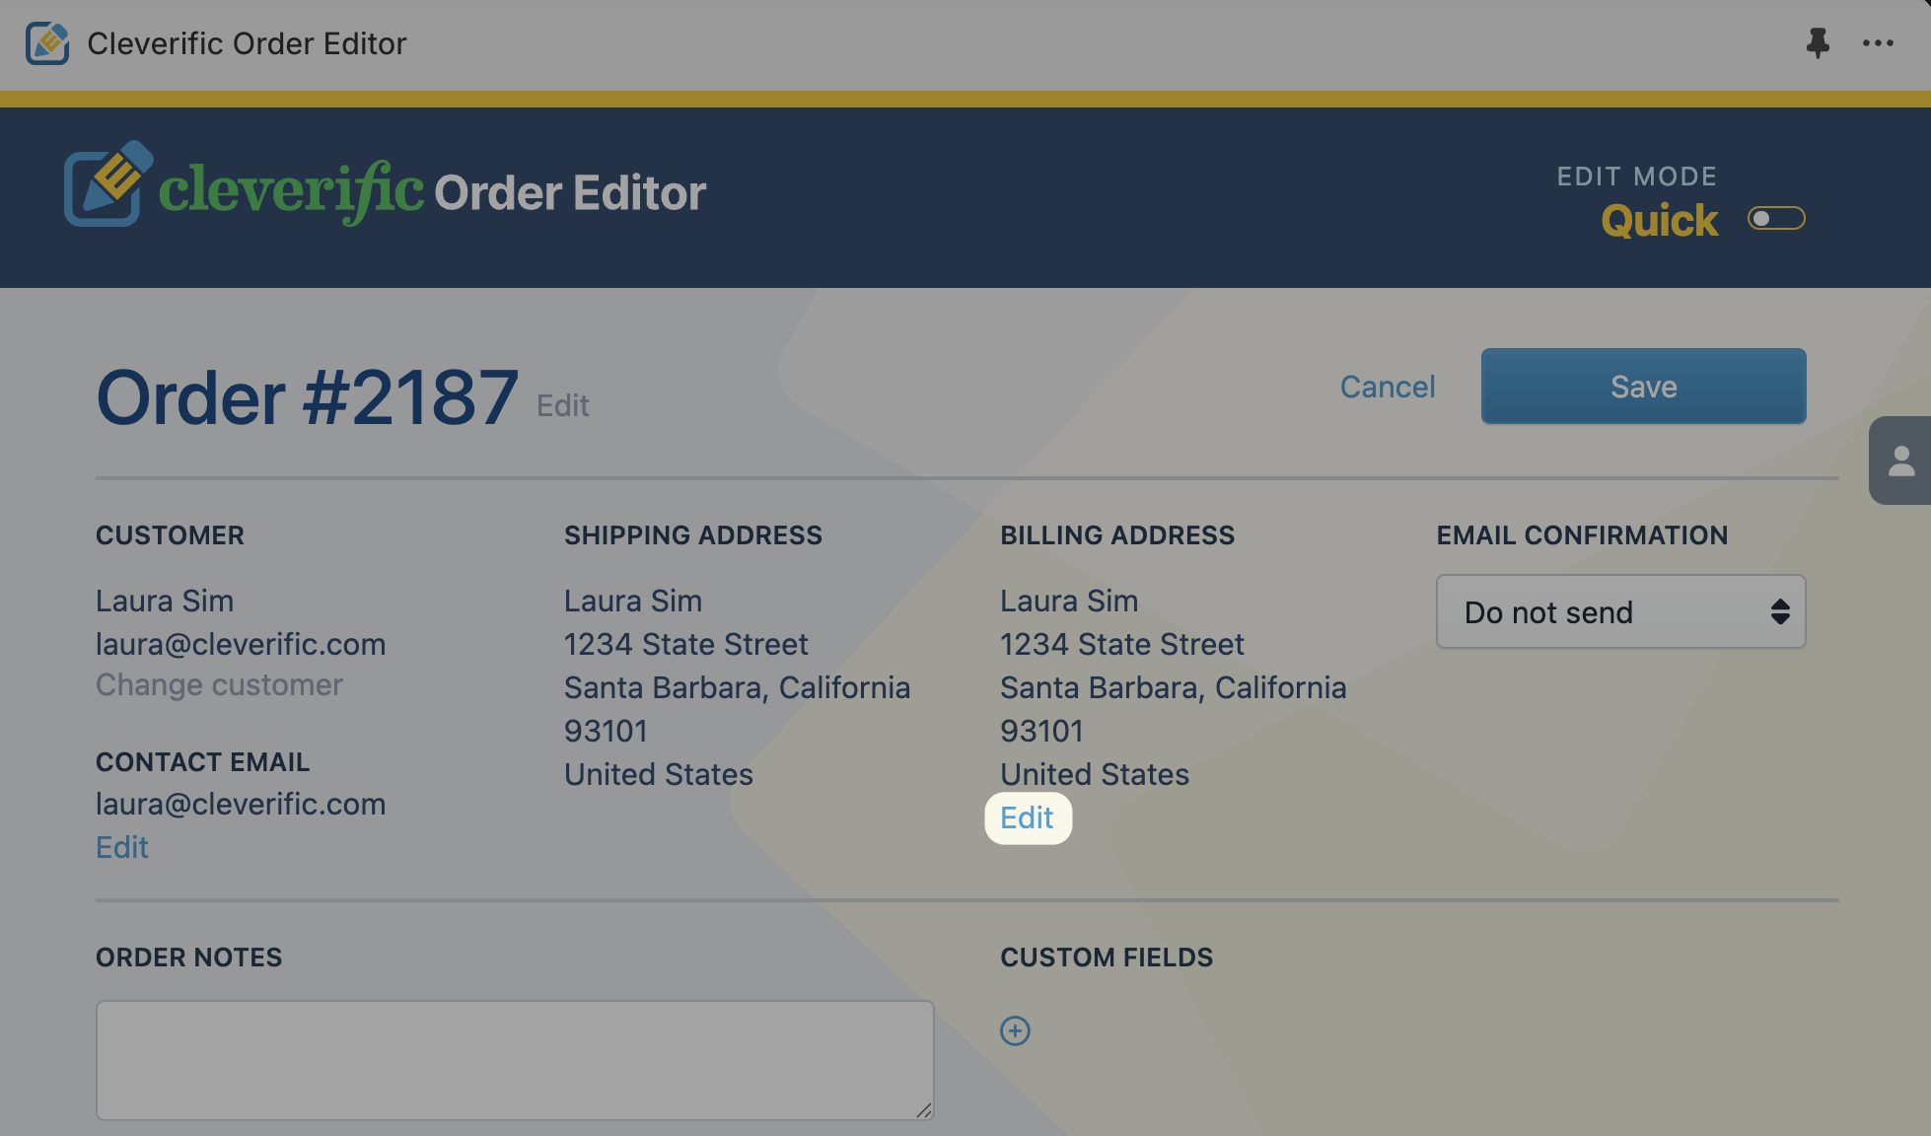Image resolution: width=1931 pixels, height=1136 pixels.
Task: Open the three-dots more options menu
Action: (x=1878, y=43)
